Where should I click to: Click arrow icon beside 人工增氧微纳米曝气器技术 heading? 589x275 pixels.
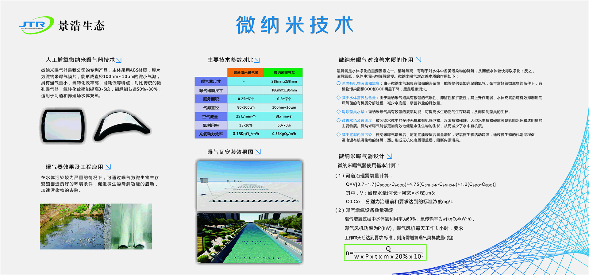tap(119, 60)
